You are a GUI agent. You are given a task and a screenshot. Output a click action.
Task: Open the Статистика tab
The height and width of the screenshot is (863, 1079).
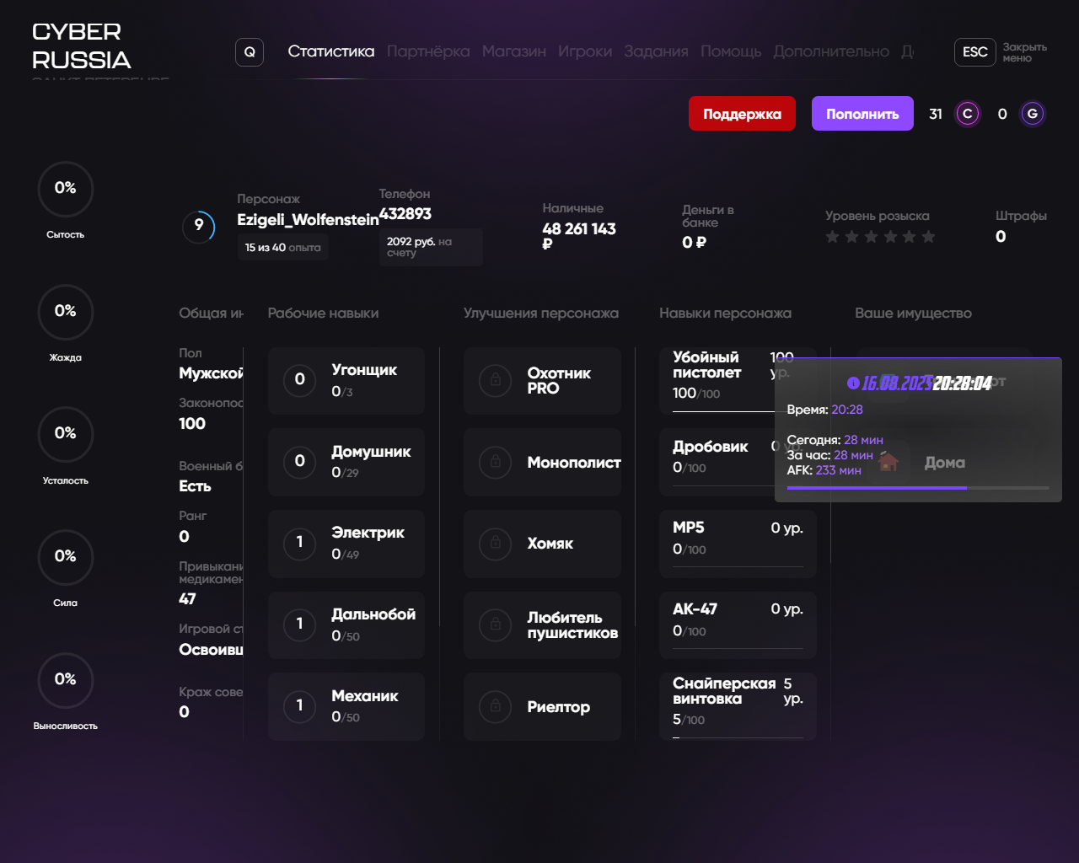coord(331,51)
